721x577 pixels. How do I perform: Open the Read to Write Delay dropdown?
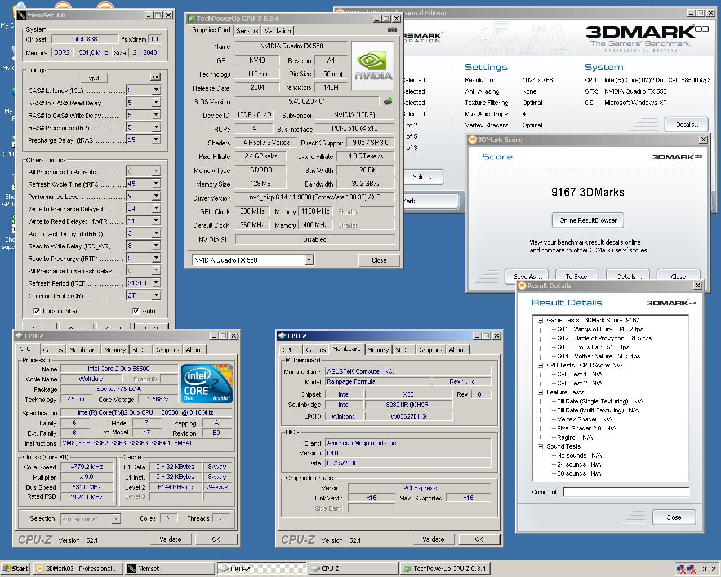point(156,246)
